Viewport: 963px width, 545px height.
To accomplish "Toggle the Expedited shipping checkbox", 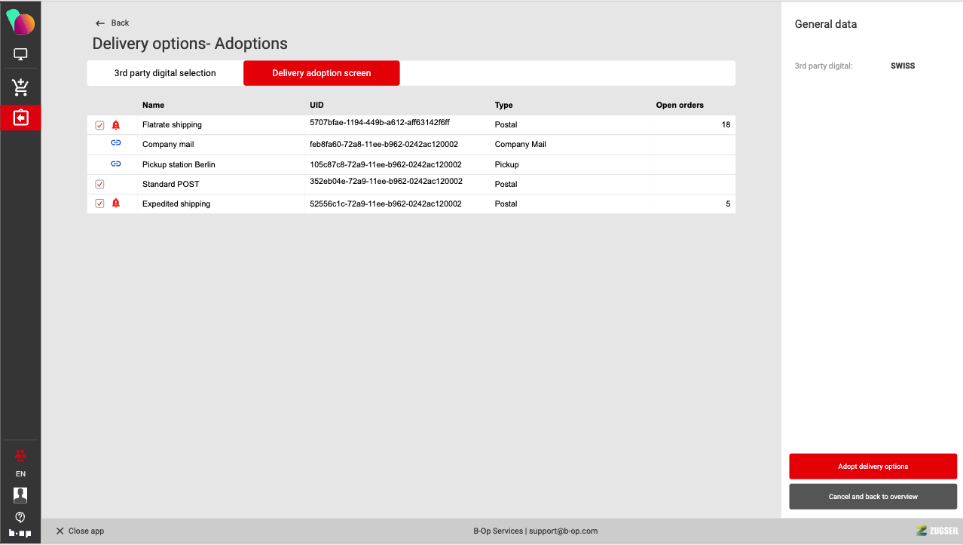I will pyautogui.click(x=99, y=204).
